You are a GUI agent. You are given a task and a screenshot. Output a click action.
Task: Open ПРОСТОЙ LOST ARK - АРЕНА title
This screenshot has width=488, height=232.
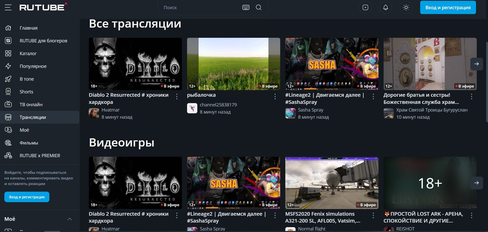coord(423,217)
